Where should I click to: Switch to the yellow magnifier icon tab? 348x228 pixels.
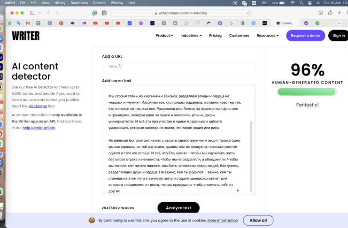328,23
